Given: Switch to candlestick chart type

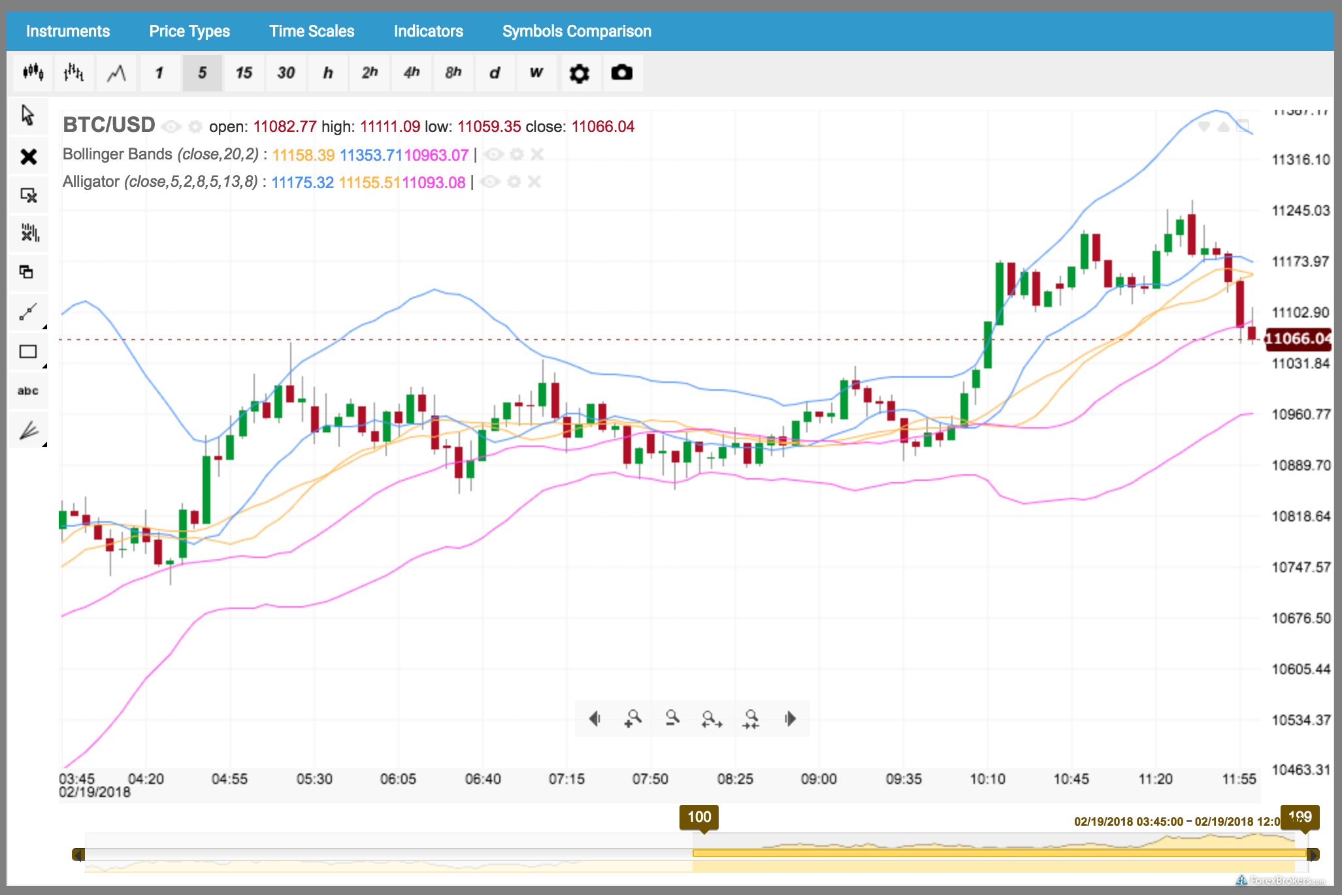Looking at the screenshot, I should (x=33, y=73).
